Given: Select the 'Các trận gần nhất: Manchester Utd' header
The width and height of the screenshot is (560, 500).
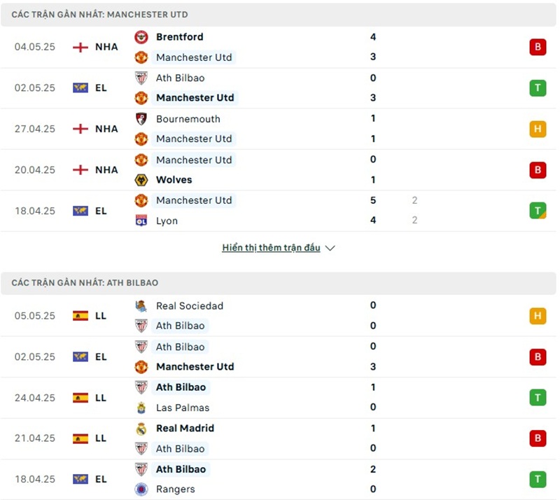Looking at the screenshot, I should (99, 15).
